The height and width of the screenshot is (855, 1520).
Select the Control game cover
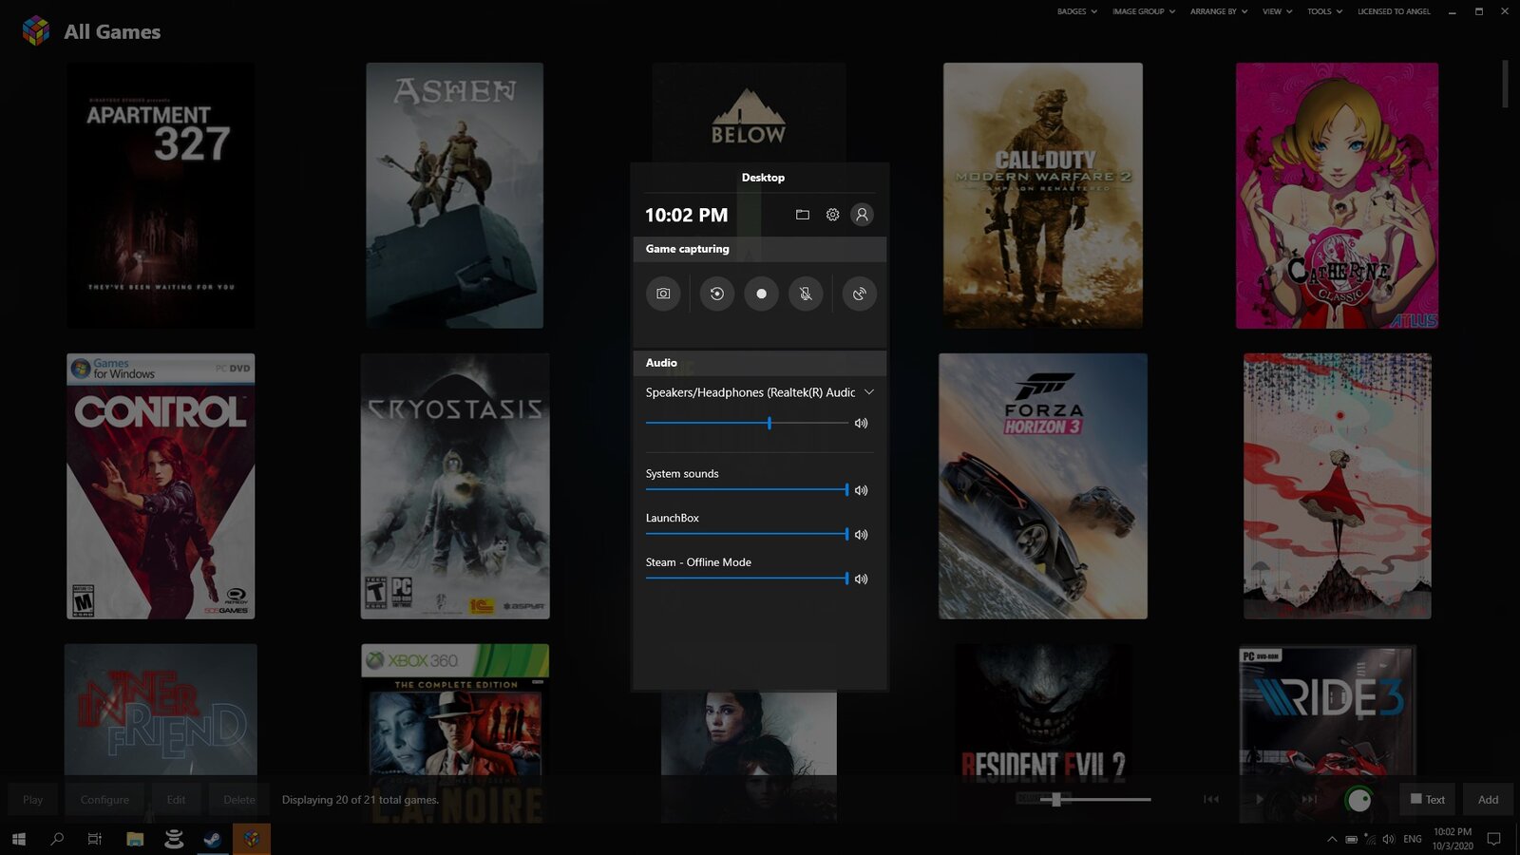(x=161, y=486)
